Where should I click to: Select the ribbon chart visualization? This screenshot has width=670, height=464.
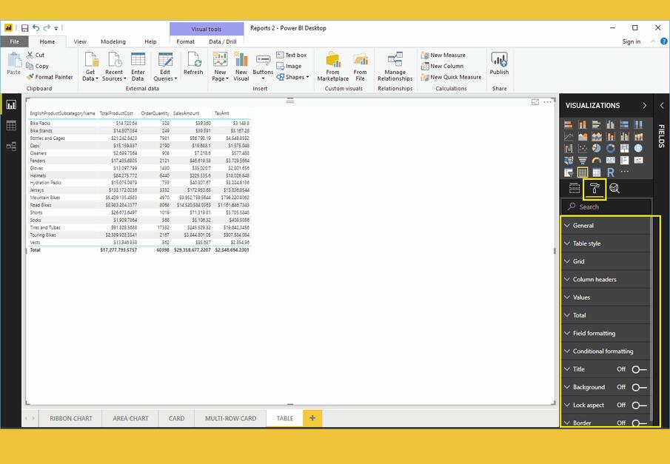click(x=638, y=137)
